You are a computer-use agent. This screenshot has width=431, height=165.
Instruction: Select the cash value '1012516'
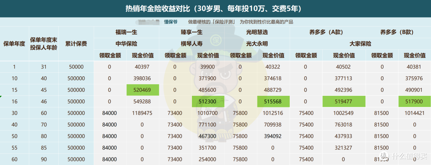(273, 113)
